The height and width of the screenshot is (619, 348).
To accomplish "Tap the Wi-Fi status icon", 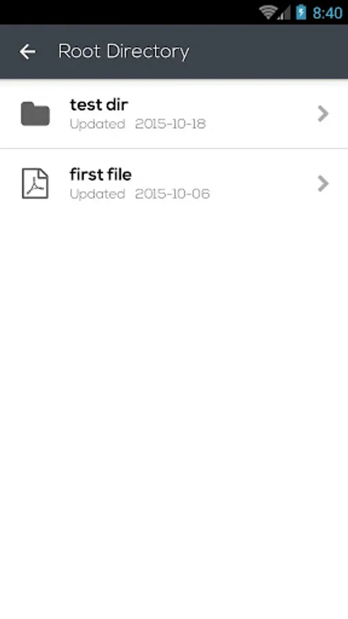I will pyautogui.click(x=268, y=12).
